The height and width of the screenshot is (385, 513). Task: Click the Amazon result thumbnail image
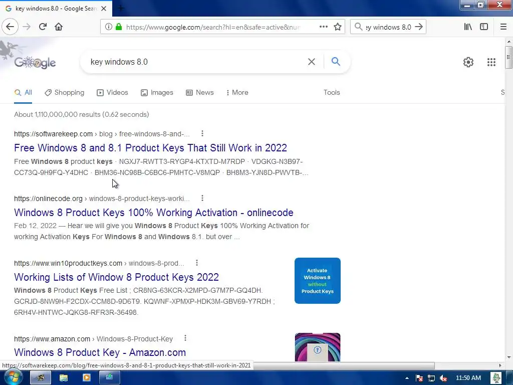[317, 347]
